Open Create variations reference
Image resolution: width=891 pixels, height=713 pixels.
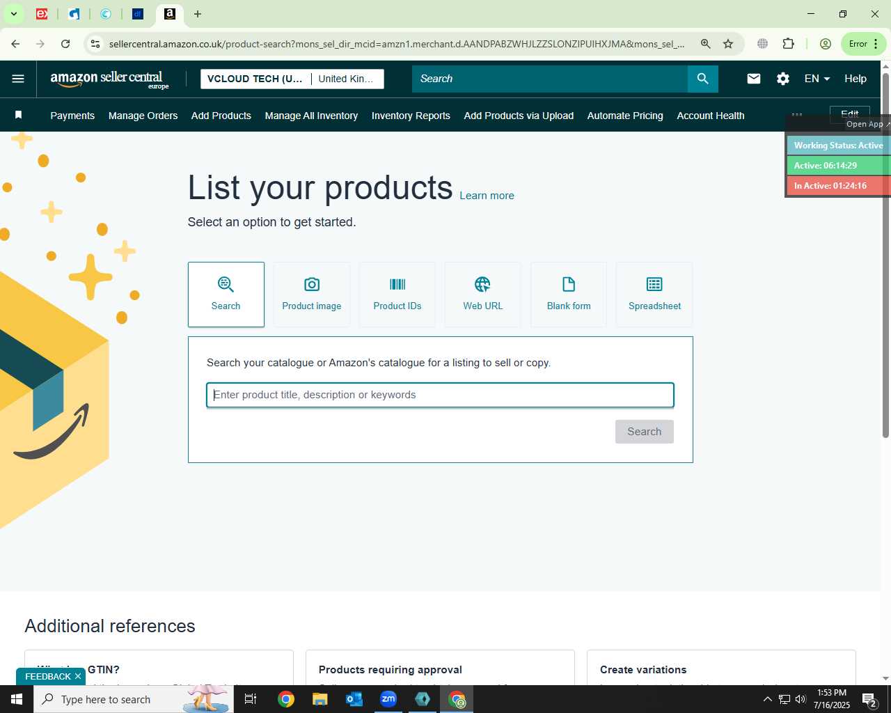tap(643, 670)
